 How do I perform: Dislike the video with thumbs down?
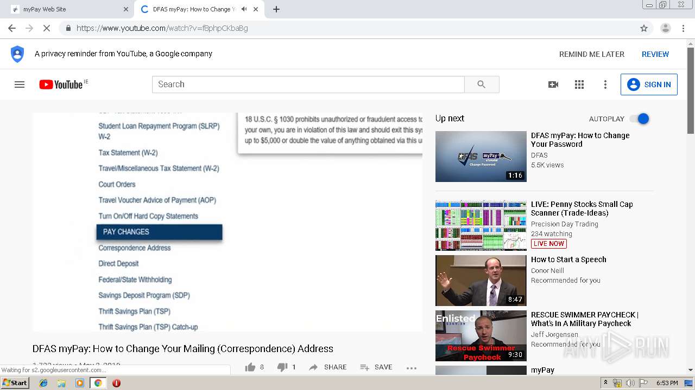pyautogui.click(x=282, y=367)
